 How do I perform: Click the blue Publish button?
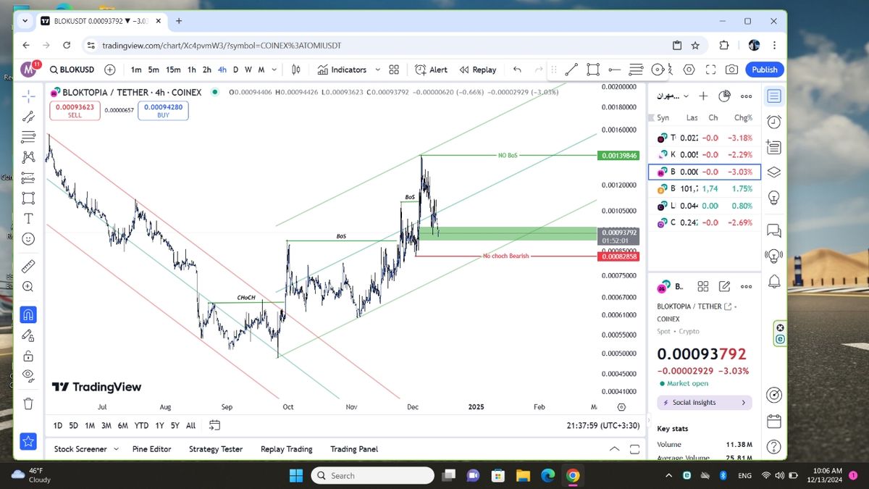click(x=764, y=70)
